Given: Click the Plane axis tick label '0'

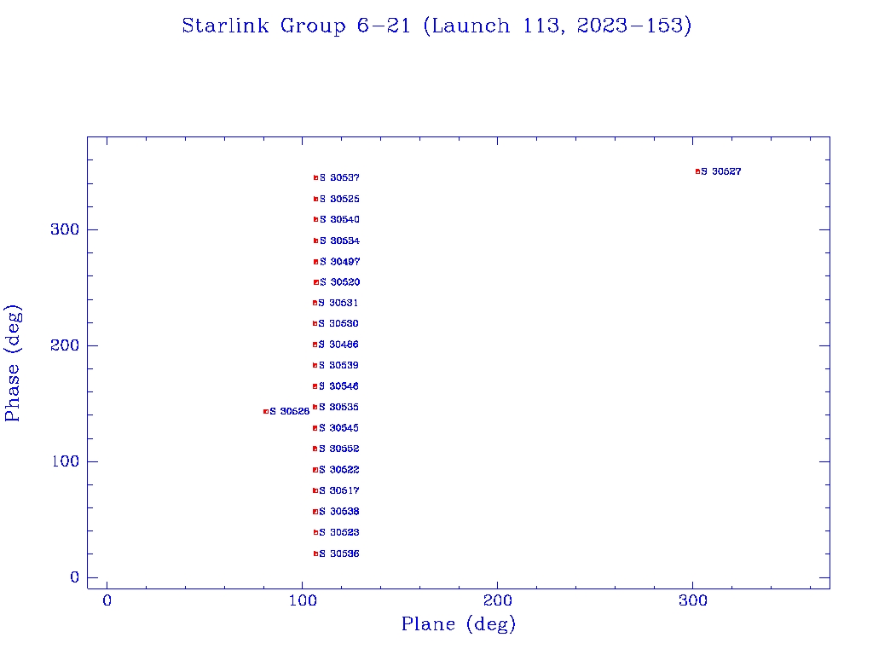Looking at the screenshot, I should tap(107, 600).
